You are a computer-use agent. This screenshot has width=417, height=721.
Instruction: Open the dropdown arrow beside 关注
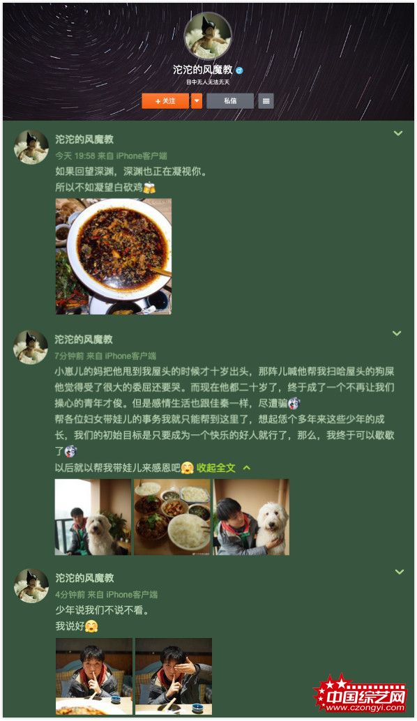point(197,100)
